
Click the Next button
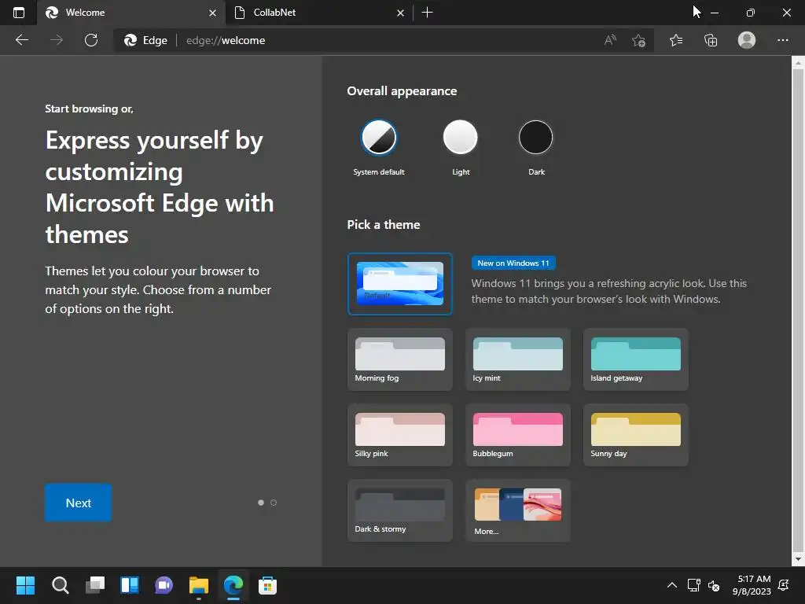[78, 503]
